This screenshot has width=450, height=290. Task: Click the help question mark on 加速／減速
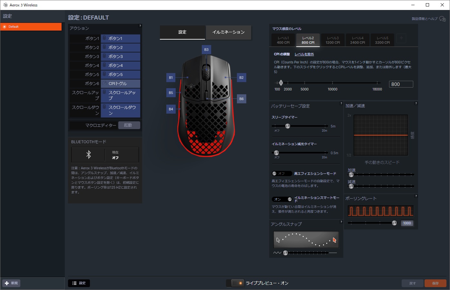(416, 103)
